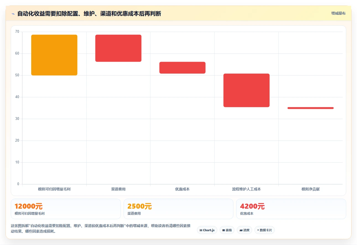Select the 表格 tag chip
This screenshot has width=357, height=245.
click(x=227, y=230)
